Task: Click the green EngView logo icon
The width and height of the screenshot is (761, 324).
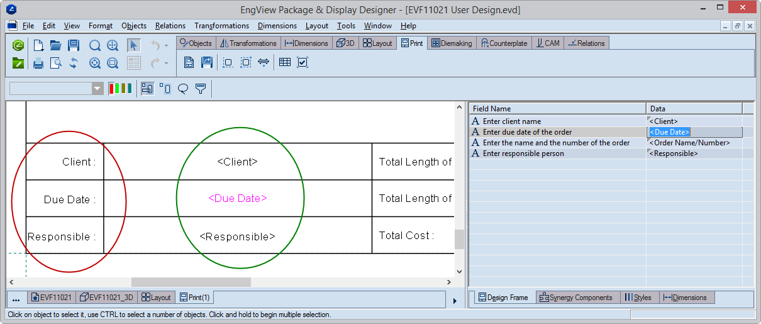Action: coord(18,45)
